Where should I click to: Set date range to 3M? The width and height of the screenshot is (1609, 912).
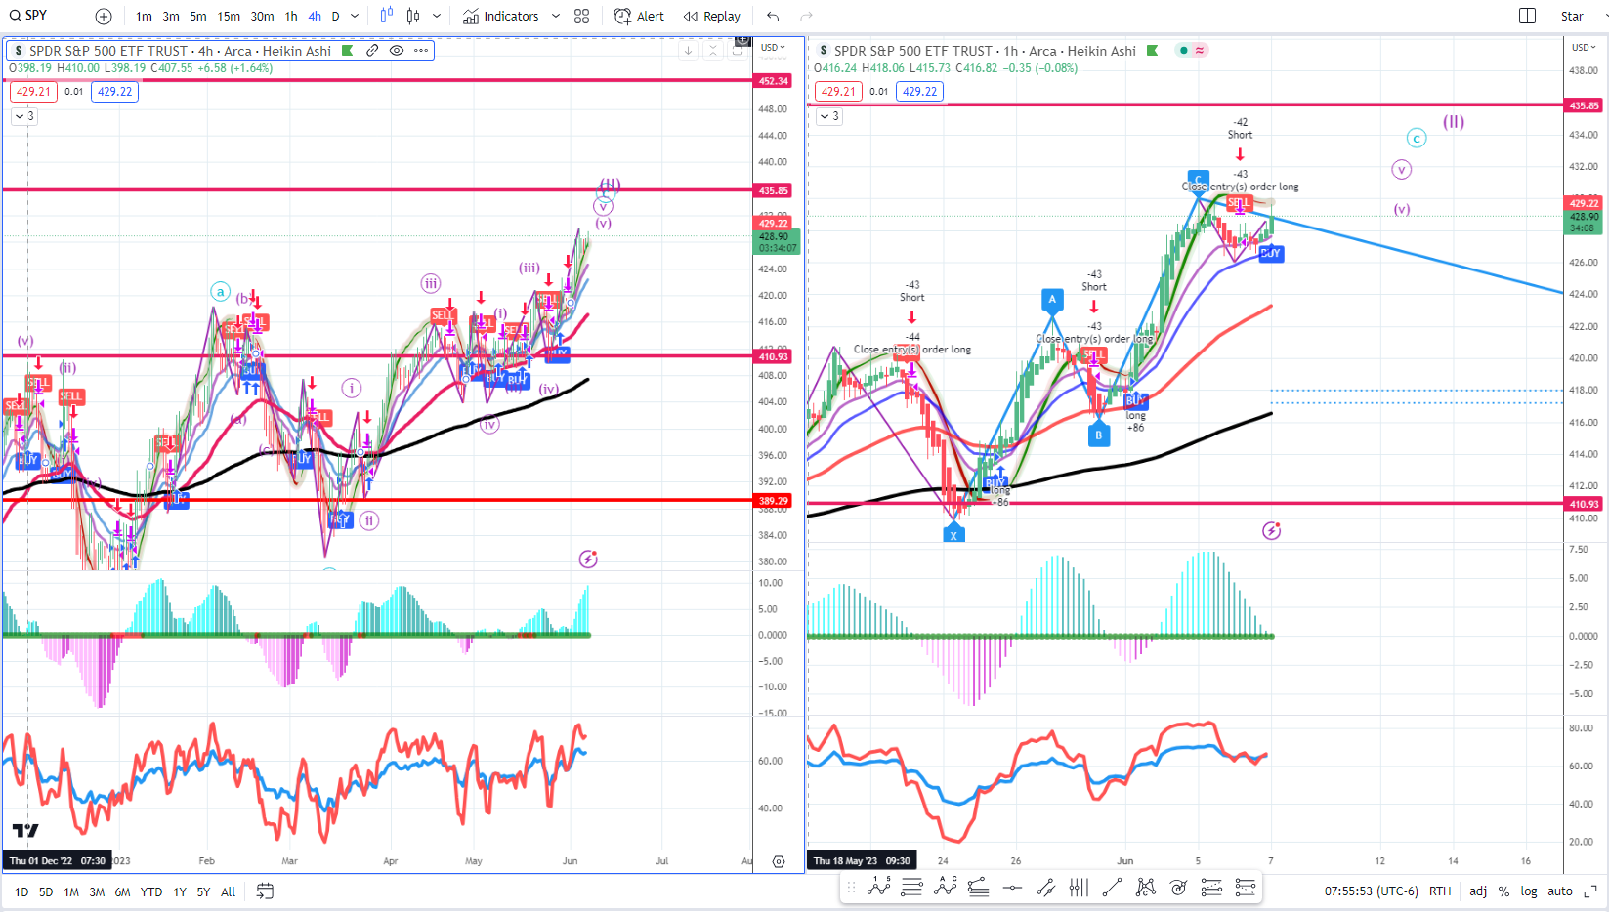(97, 891)
